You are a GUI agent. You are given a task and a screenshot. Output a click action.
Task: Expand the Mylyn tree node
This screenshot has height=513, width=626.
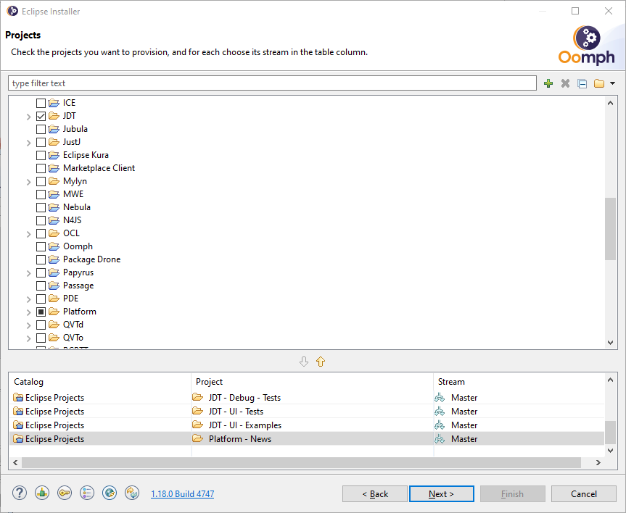pyautogui.click(x=28, y=181)
